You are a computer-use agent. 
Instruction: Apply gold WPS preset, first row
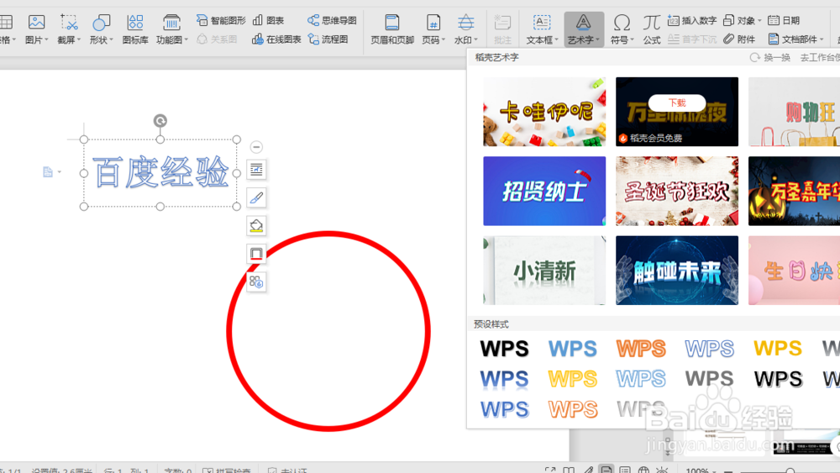click(777, 349)
